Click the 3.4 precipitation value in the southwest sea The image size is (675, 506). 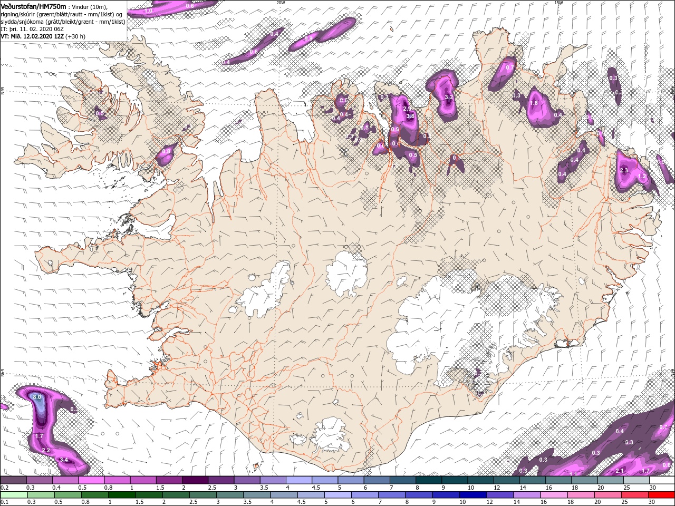(x=64, y=460)
